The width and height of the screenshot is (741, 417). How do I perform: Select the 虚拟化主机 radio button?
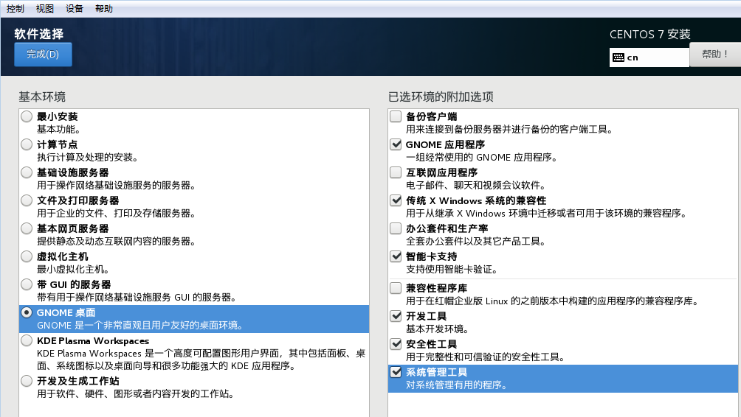coord(27,256)
